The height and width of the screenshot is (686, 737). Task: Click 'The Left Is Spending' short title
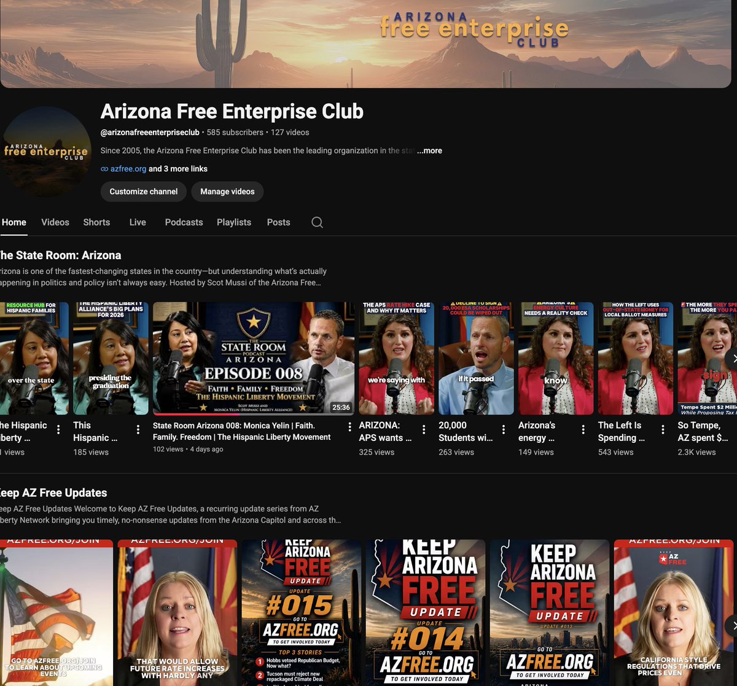click(x=622, y=431)
